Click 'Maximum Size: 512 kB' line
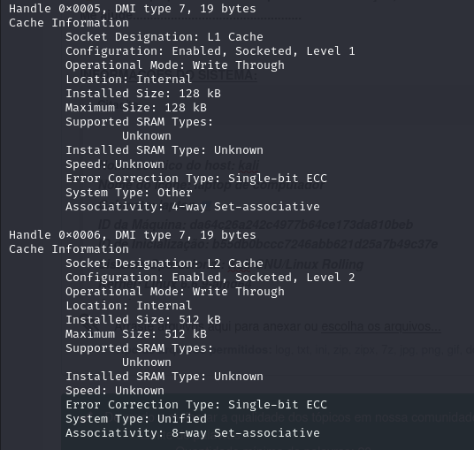 click(x=136, y=334)
